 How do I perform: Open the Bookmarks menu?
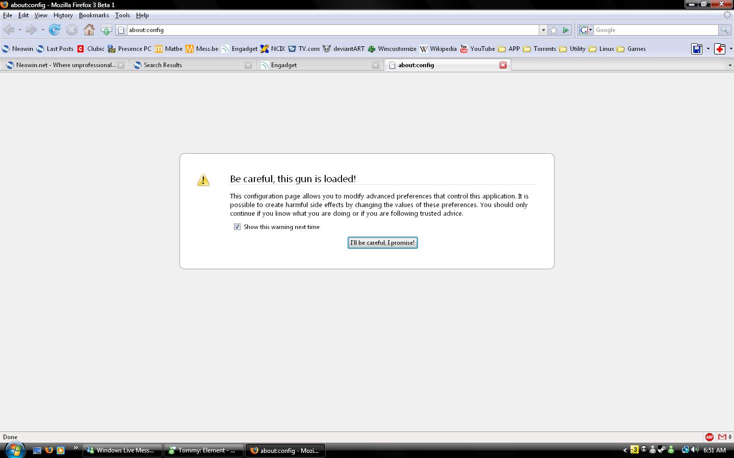pos(94,15)
